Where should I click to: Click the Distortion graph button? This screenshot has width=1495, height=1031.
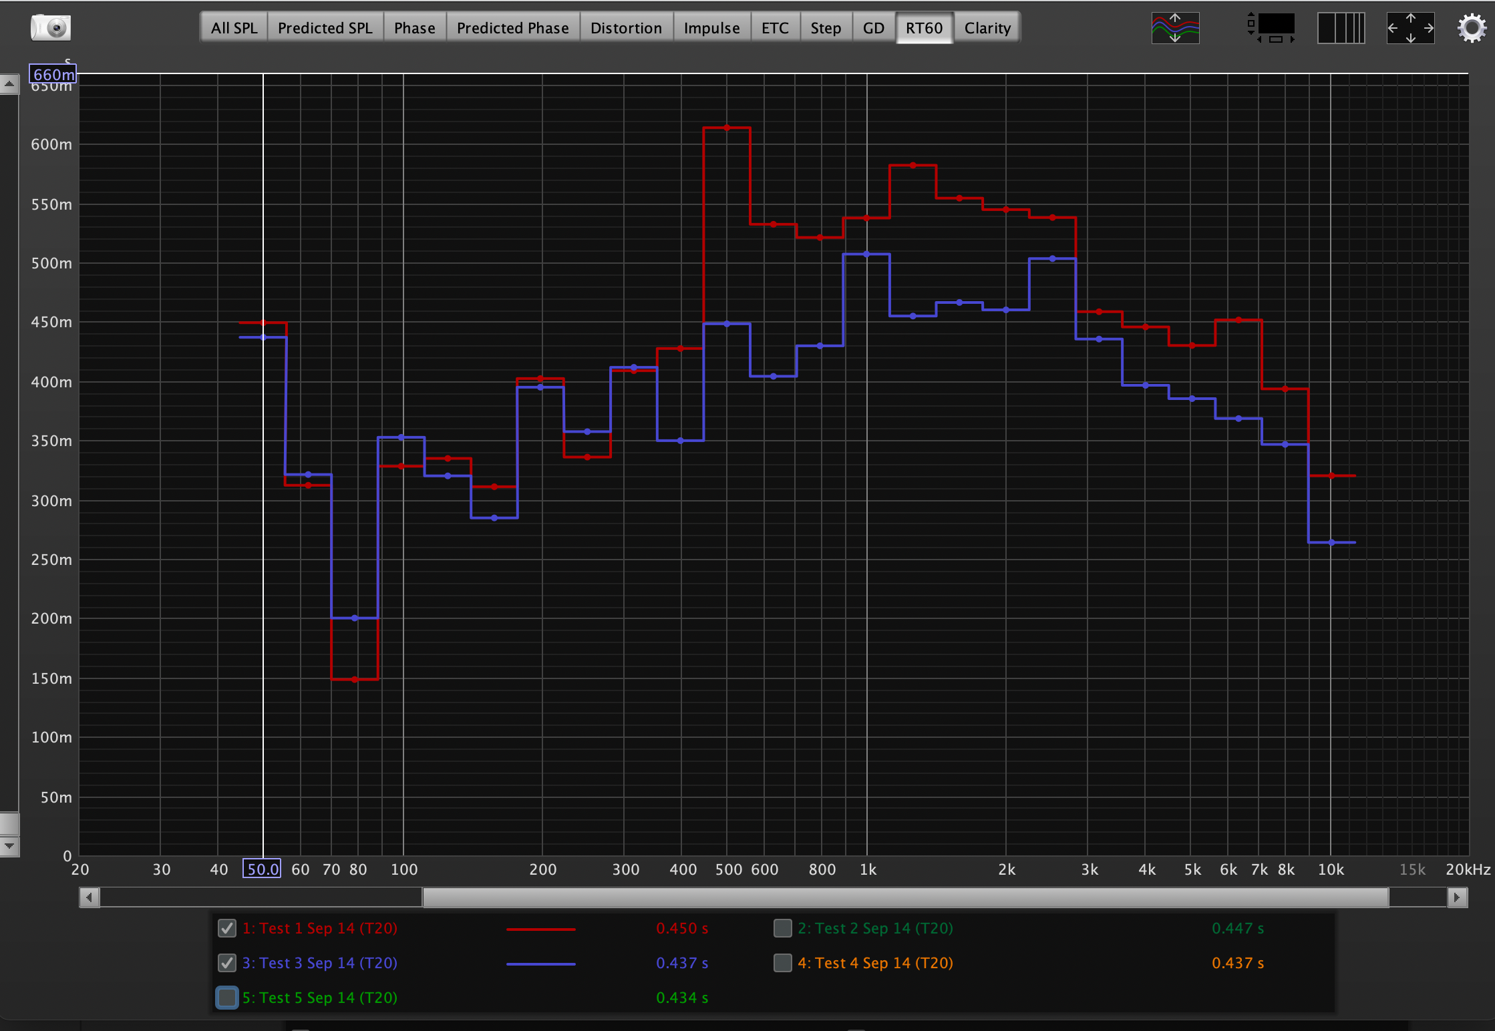click(626, 28)
